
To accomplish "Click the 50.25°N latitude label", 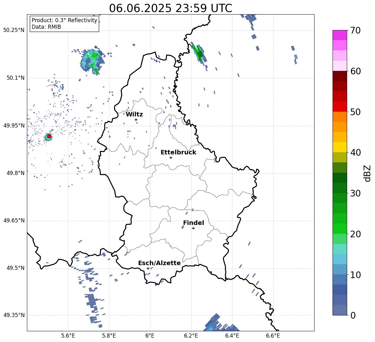I will (14, 30).
